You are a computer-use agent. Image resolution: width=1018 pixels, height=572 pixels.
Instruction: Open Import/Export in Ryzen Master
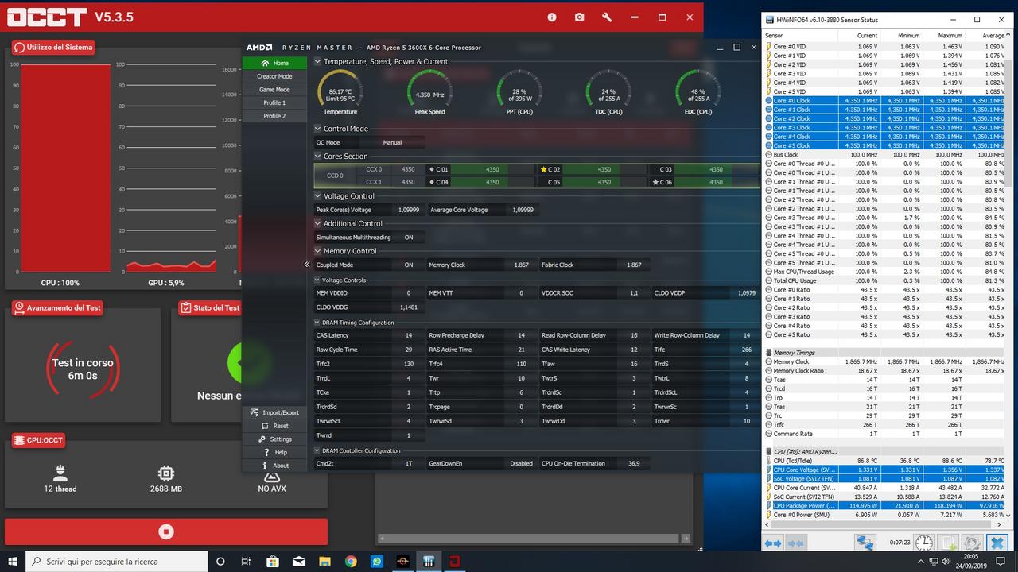(274, 412)
